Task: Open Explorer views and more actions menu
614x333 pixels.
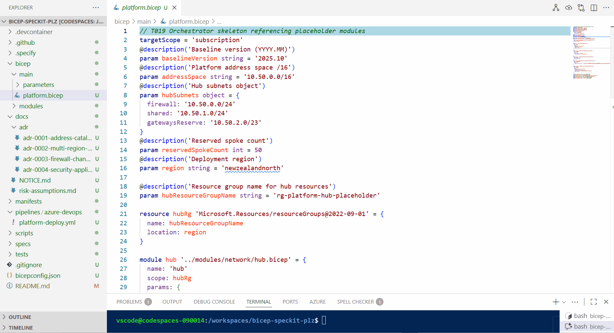Action: click(96, 7)
